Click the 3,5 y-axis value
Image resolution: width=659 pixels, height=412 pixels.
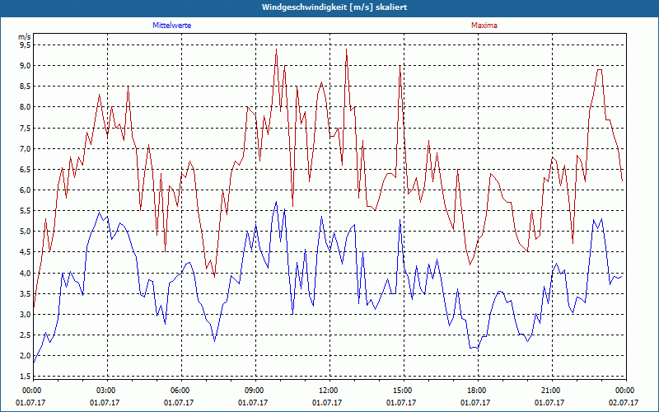pos(25,293)
